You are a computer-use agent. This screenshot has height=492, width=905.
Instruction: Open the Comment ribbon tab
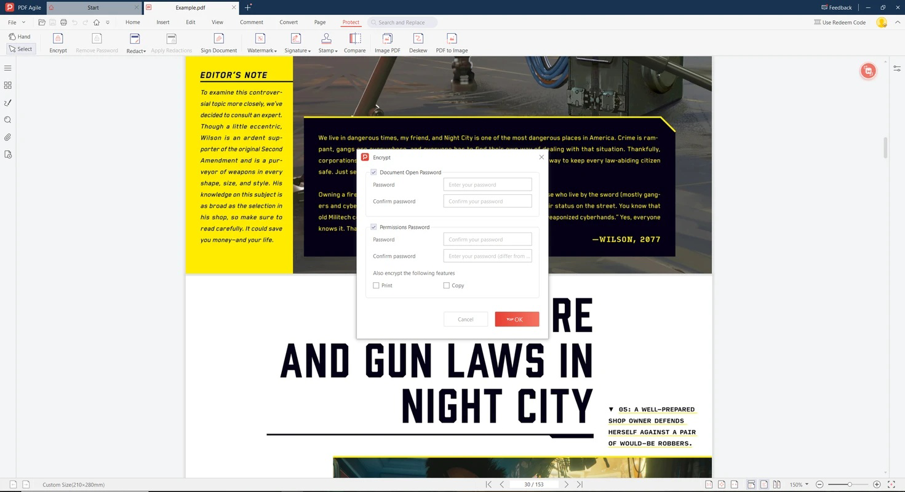(x=252, y=22)
